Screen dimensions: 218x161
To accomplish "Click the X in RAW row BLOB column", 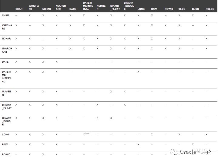I will click(x=193, y=144).
